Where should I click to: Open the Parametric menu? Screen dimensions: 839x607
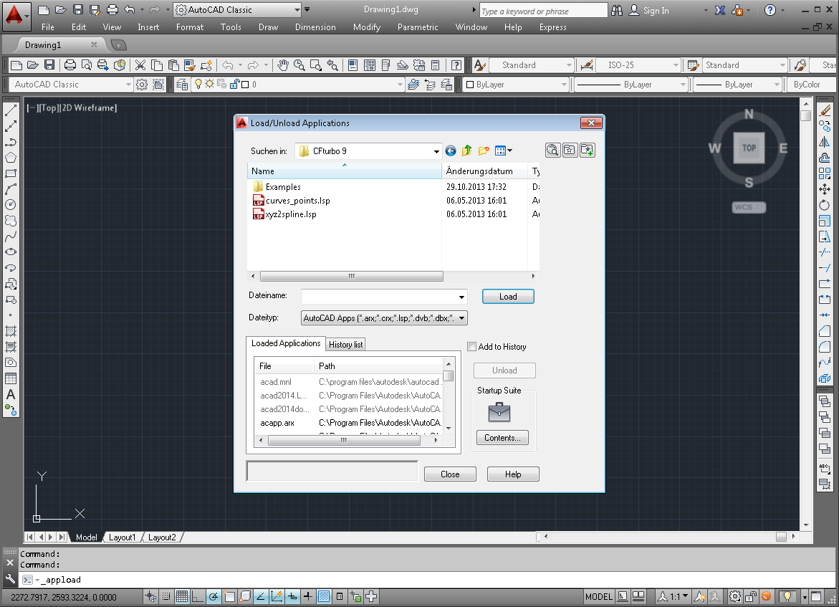418,27
